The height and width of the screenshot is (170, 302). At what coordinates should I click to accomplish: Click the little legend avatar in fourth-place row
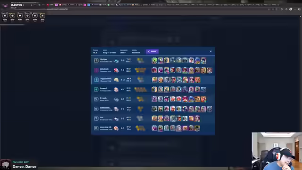(x=116, y=90)
